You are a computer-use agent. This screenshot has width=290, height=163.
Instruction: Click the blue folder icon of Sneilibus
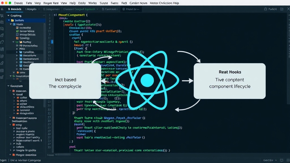coord(21,62)
